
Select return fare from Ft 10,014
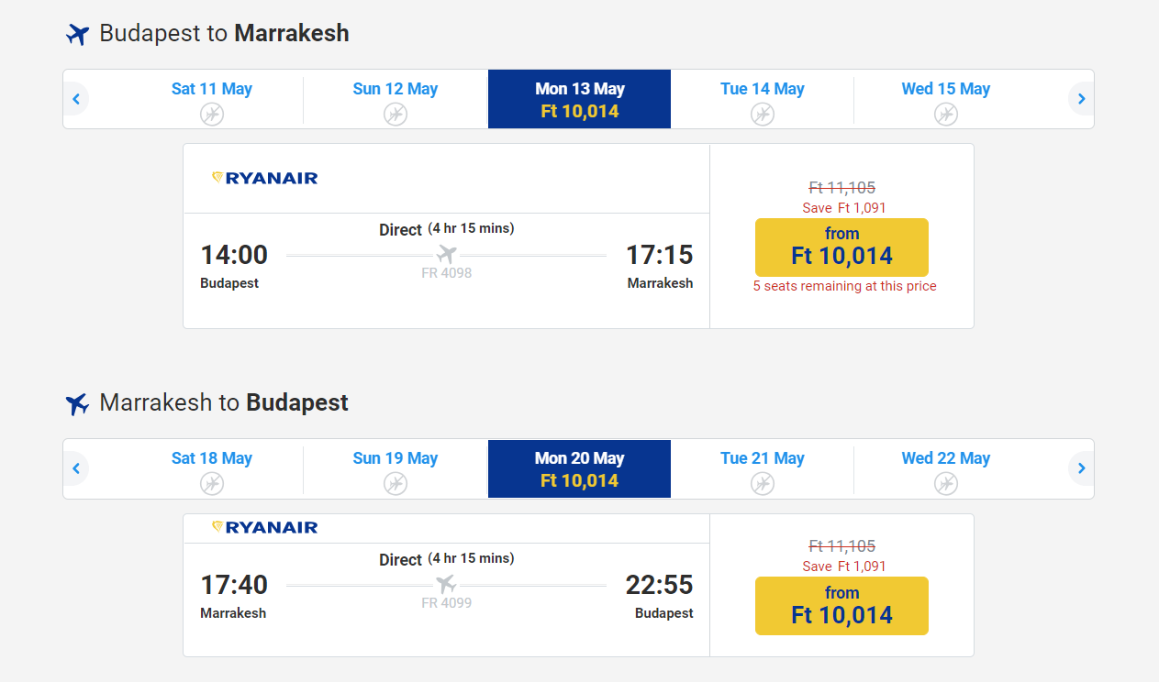click(841, 606)
